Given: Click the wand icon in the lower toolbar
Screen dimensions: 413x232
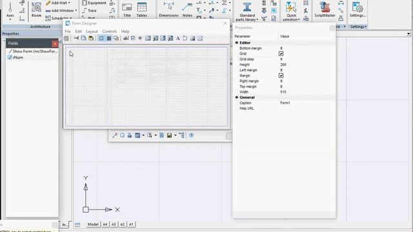Looking at the screenshot, I should click(115, 135).
